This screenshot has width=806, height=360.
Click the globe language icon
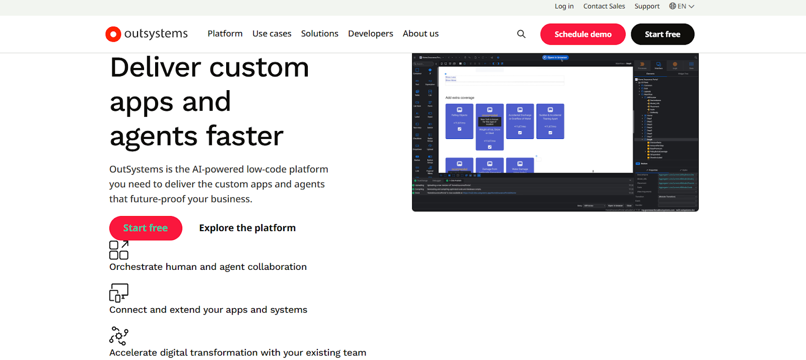(673, 6)
